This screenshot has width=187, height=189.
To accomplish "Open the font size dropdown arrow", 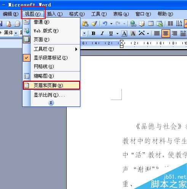I will pyautogui.click(x=84, y=33).
